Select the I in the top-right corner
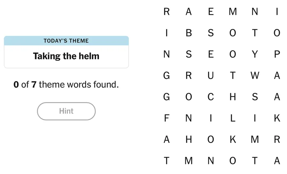 (277, 12)
